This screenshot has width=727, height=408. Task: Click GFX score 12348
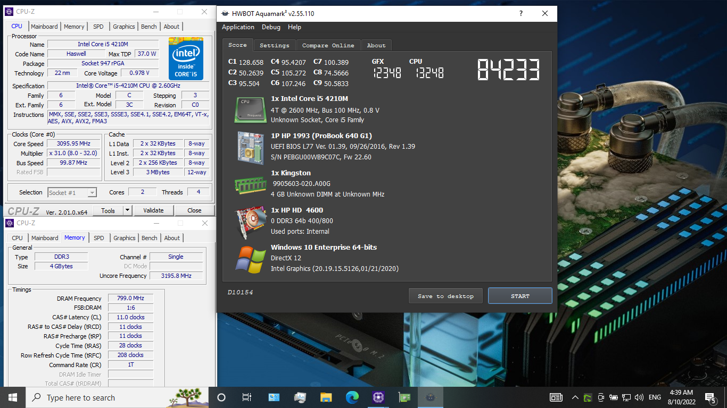click(387, 73)
